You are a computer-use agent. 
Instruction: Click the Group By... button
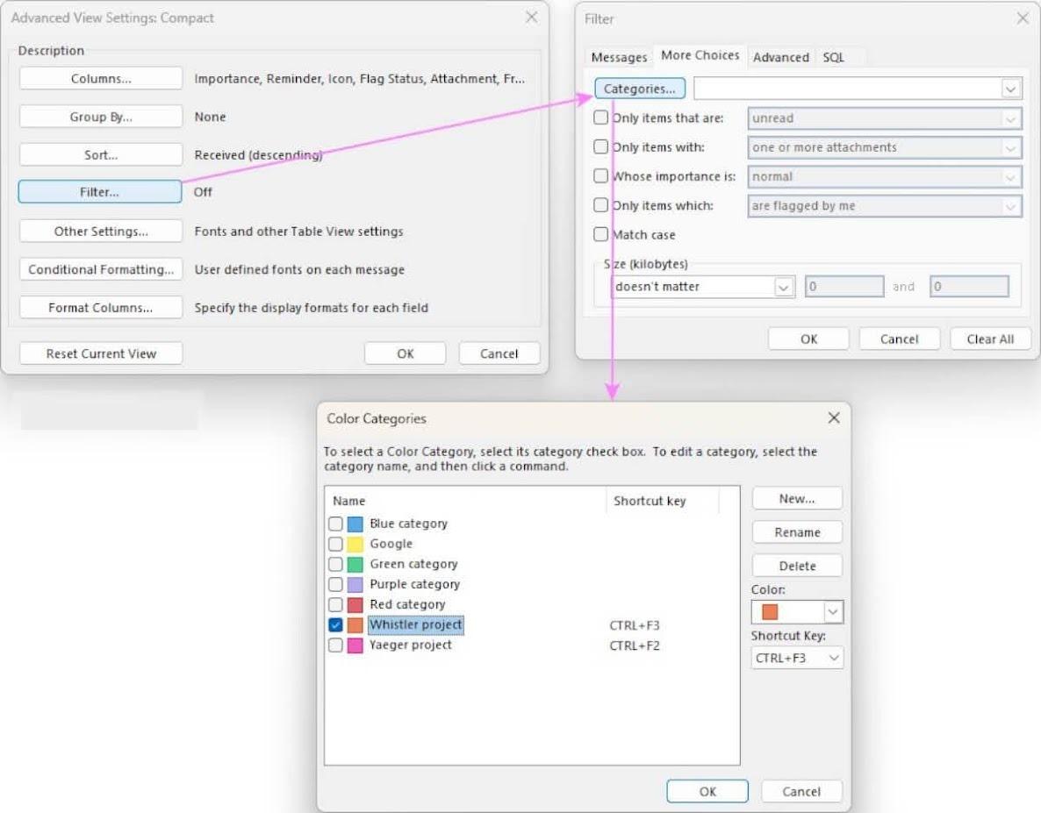point(101,117)
